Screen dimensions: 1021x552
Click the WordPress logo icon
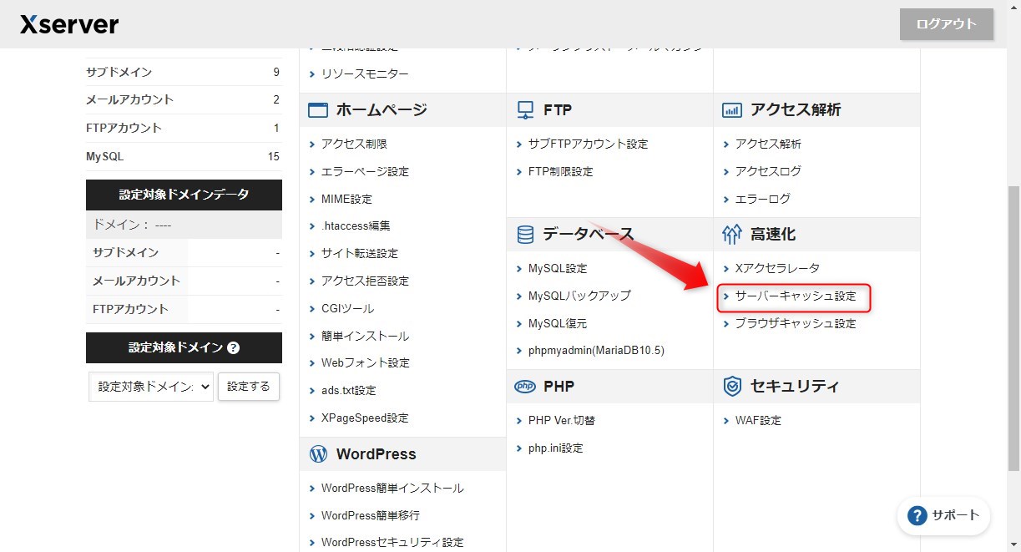pyautogui.click(x=317, y=453)
